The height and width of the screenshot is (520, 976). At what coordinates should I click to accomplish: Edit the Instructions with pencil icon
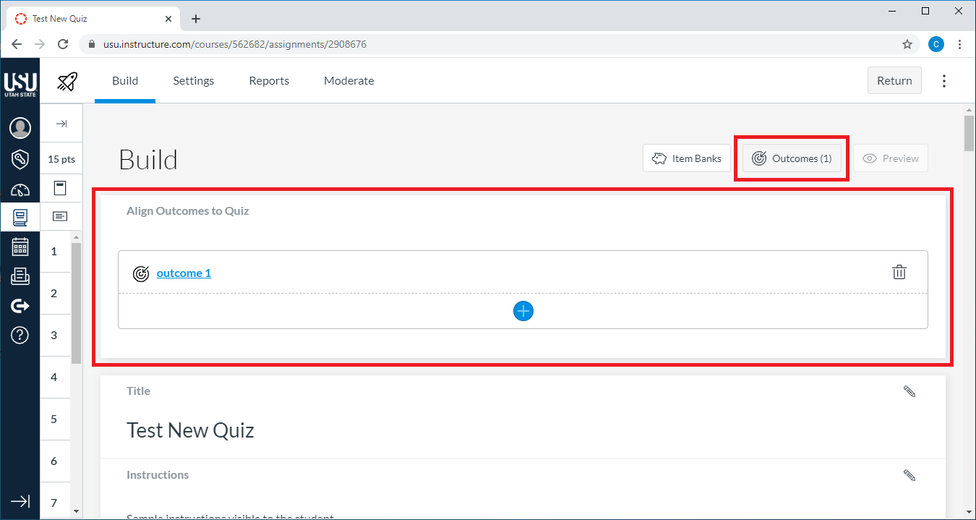(x=909, y=475)
